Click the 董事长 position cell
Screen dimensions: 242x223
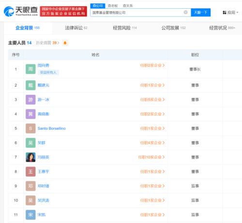point(195,69)
